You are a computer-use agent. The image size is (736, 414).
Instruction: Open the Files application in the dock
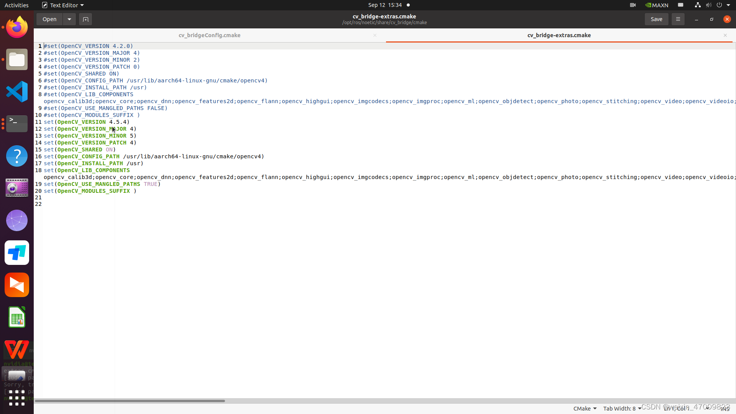pyautogui.click(x=17, y=59)
